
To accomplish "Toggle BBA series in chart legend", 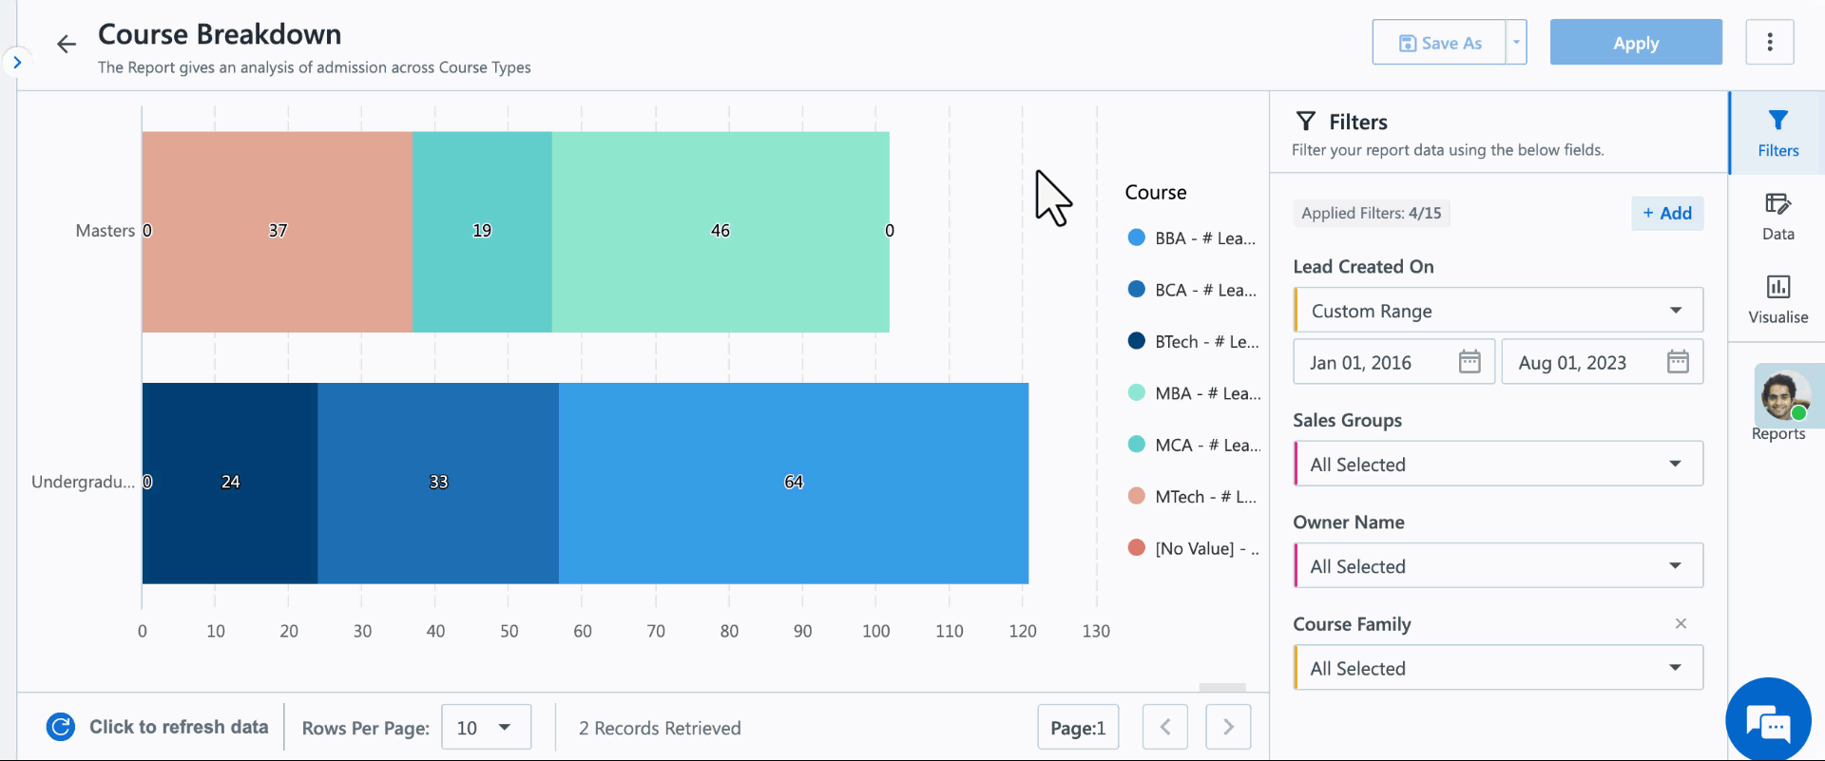I will [1192, 238].
